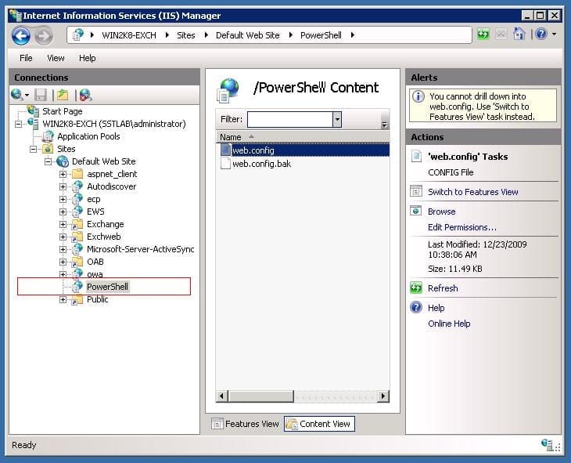
Task: Open filter options toolbar overflow arrow
Action: (384, 125)
